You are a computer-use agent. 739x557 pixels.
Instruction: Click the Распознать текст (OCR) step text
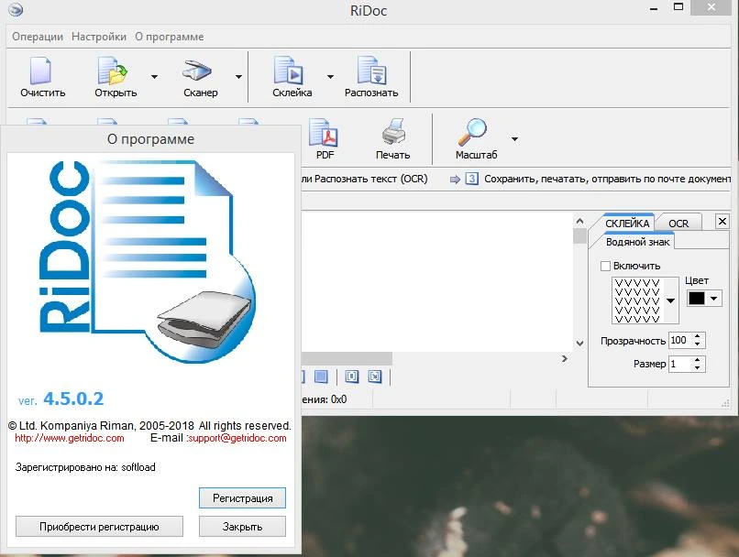tap(371, 179)
